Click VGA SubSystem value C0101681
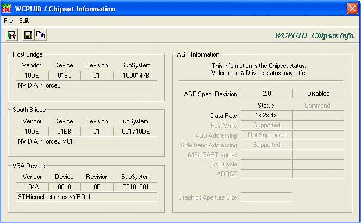 pos(135,187)
